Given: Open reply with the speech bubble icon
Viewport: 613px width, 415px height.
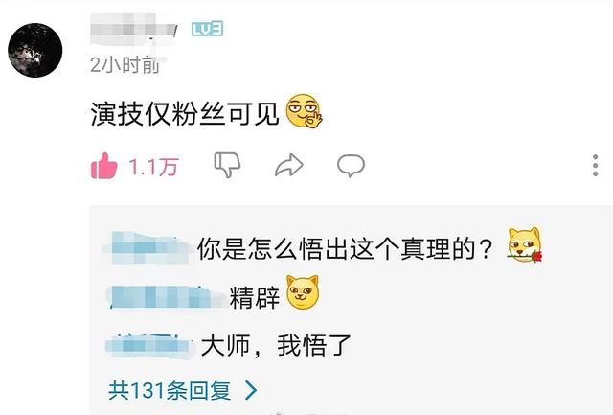Looking at the screenshot, I should coord(352,166).
